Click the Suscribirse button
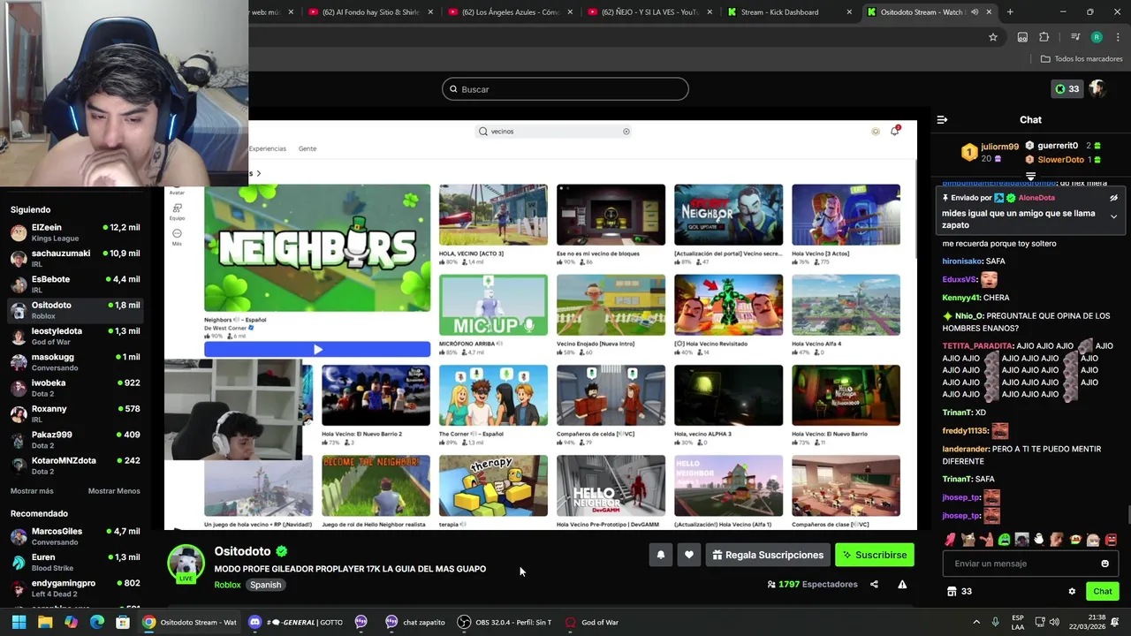Screen dimensions: 1131x636 875,555
